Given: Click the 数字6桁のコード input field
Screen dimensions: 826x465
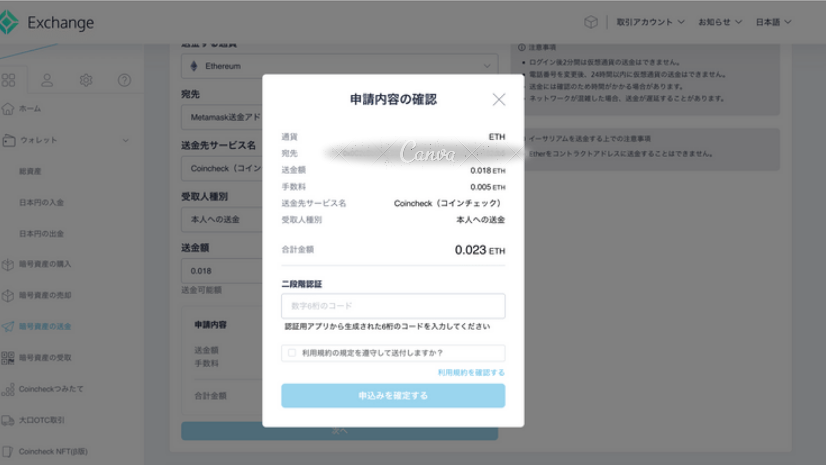Looking at the screenshot, I should point(393,306).
